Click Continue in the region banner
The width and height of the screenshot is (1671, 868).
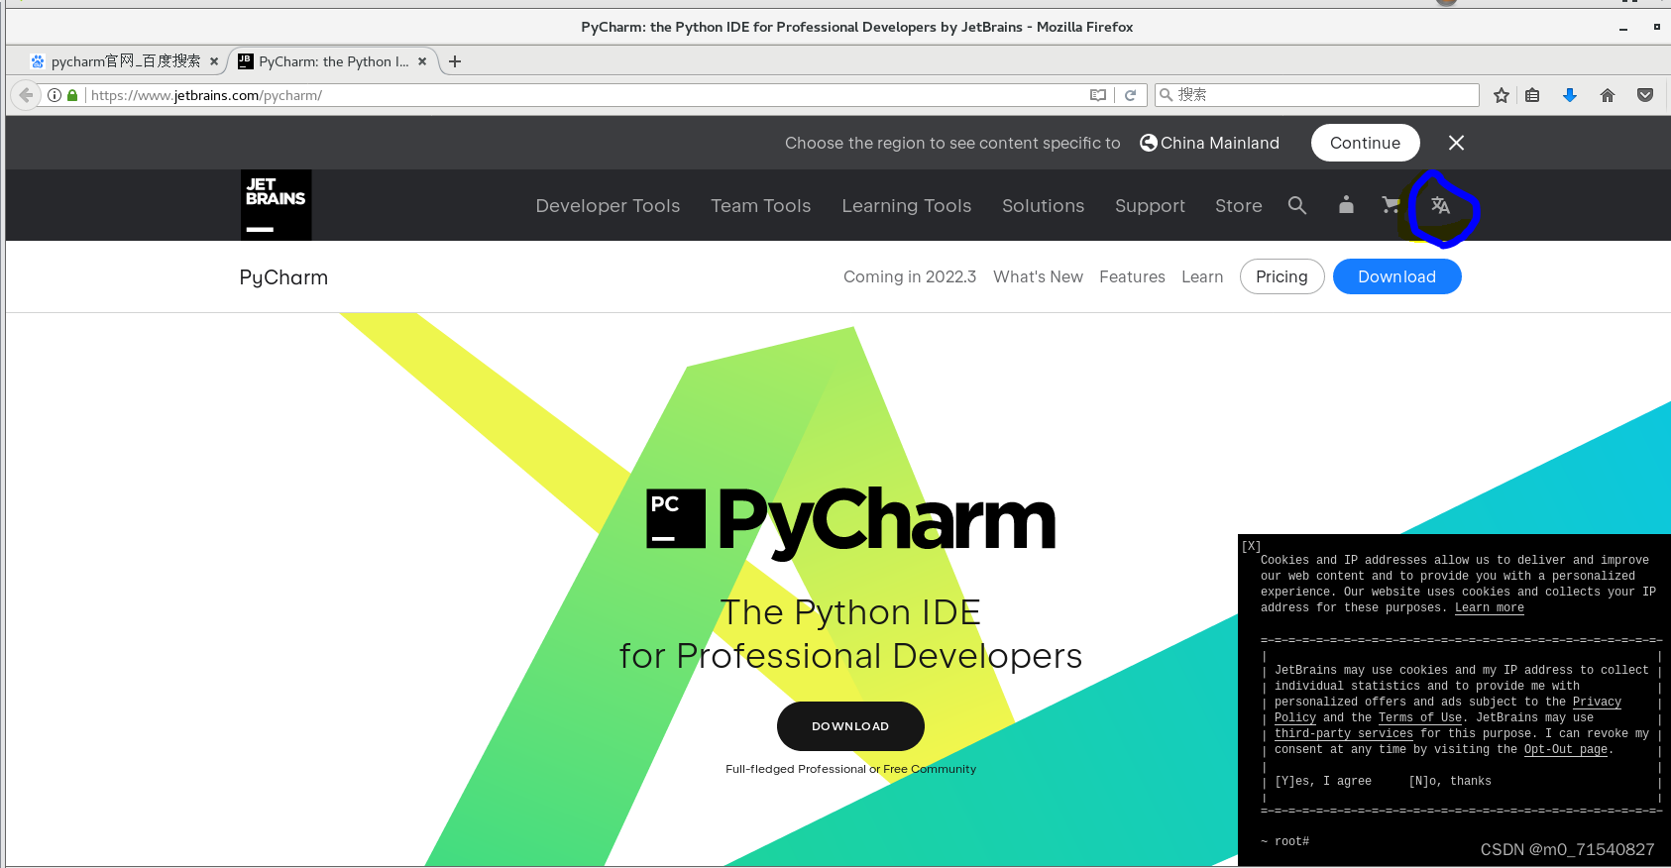(x=1366, y=143)
